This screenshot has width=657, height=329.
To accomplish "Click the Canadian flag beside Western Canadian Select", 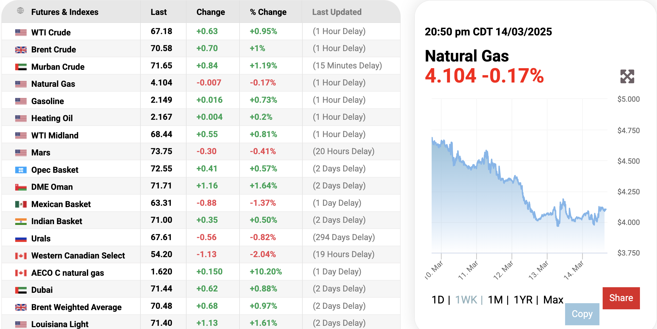I will point(21,256).
